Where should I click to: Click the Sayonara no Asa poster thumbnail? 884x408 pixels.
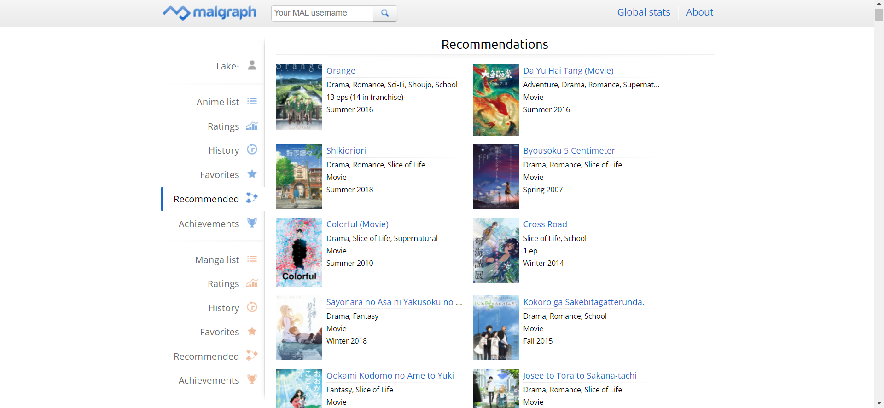299,328
